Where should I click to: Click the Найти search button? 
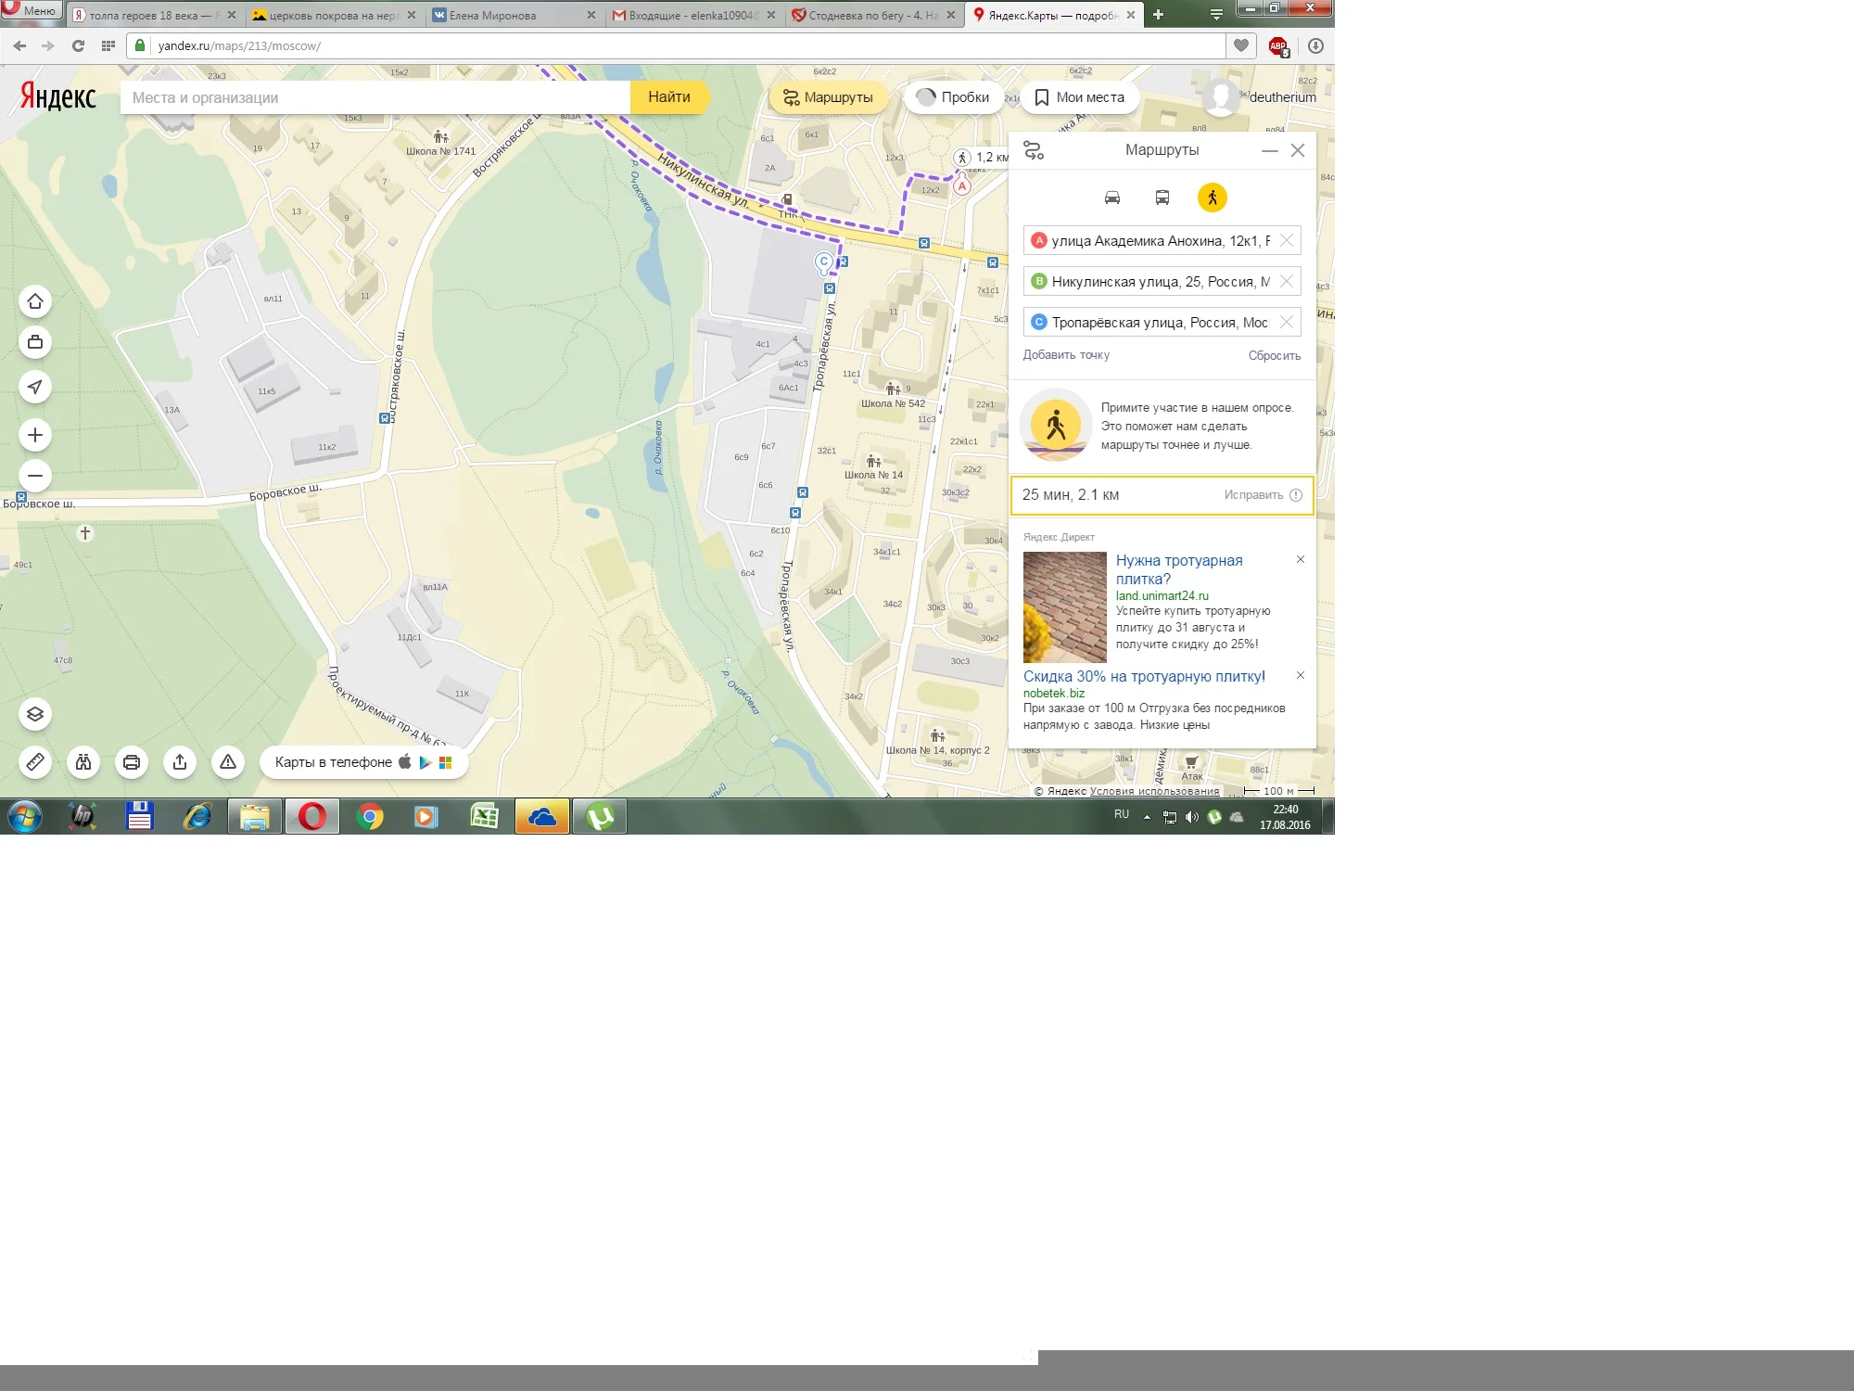click(x=668, y=97)
